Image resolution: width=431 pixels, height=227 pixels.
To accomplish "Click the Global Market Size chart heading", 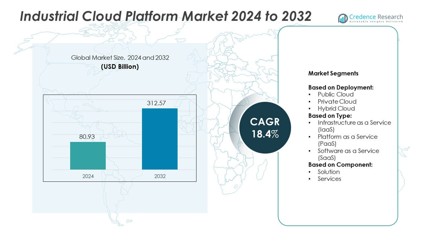I will 120,58.
